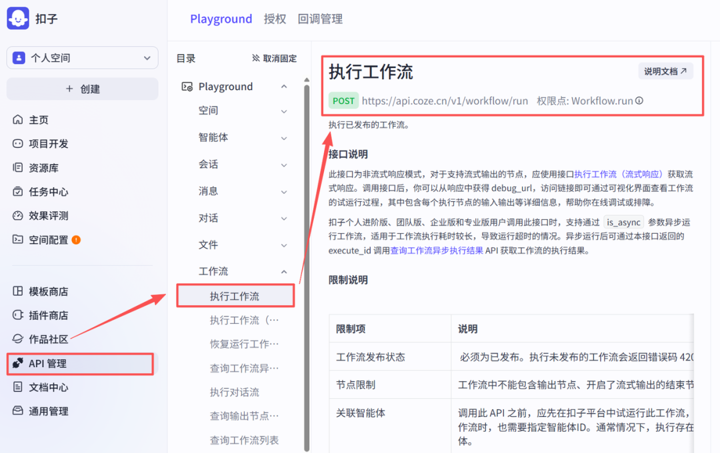Viewport: 720px width, 453px height.
Task: Select 执行工作流 in the directory
Action: [x=235, y=296]
